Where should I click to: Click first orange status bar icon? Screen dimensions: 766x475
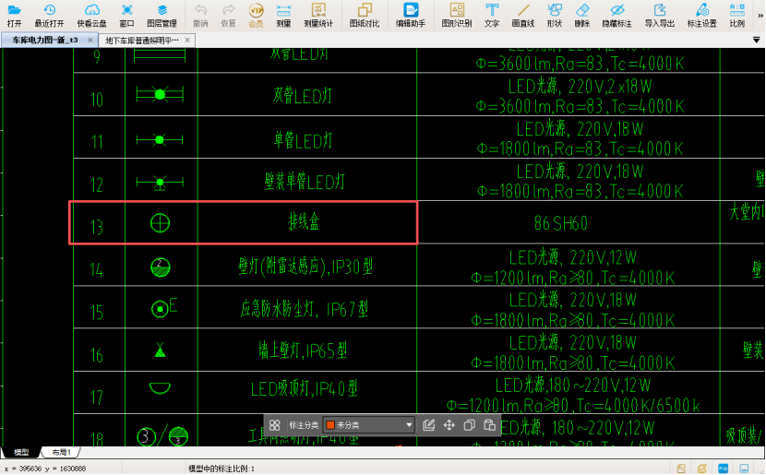[x=681, y=469]
